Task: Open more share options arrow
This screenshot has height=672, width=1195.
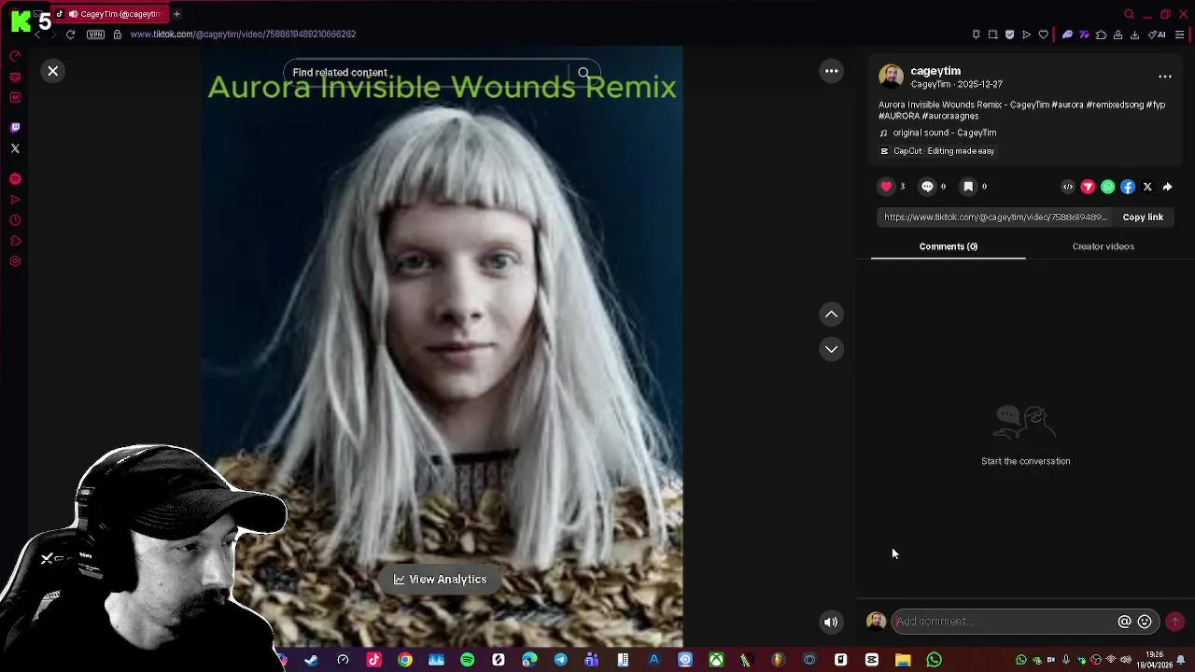Action: [x=1167, y=187]
